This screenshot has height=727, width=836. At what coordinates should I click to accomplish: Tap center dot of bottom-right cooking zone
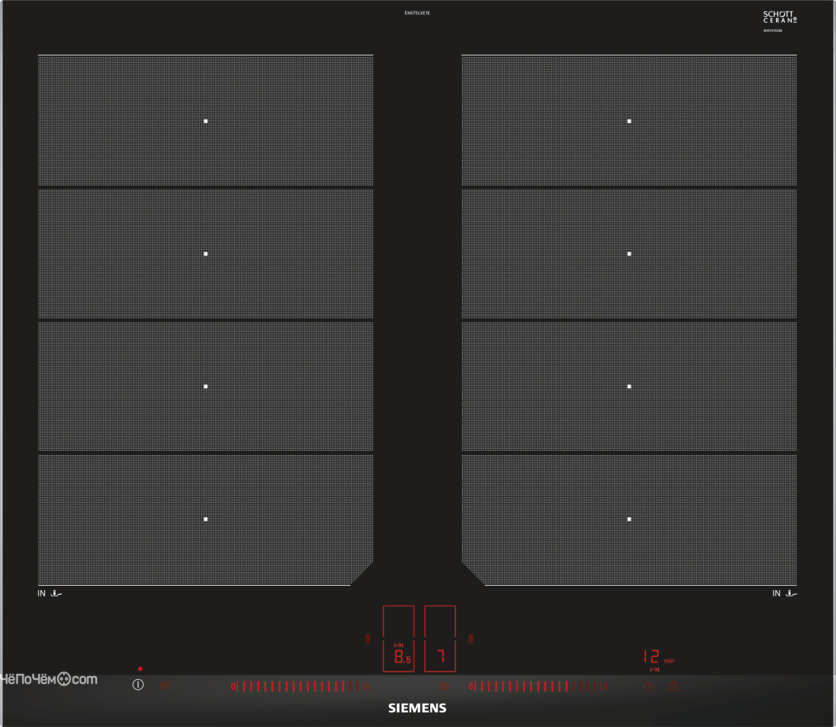pyautogui.click(x=629, y=519)
